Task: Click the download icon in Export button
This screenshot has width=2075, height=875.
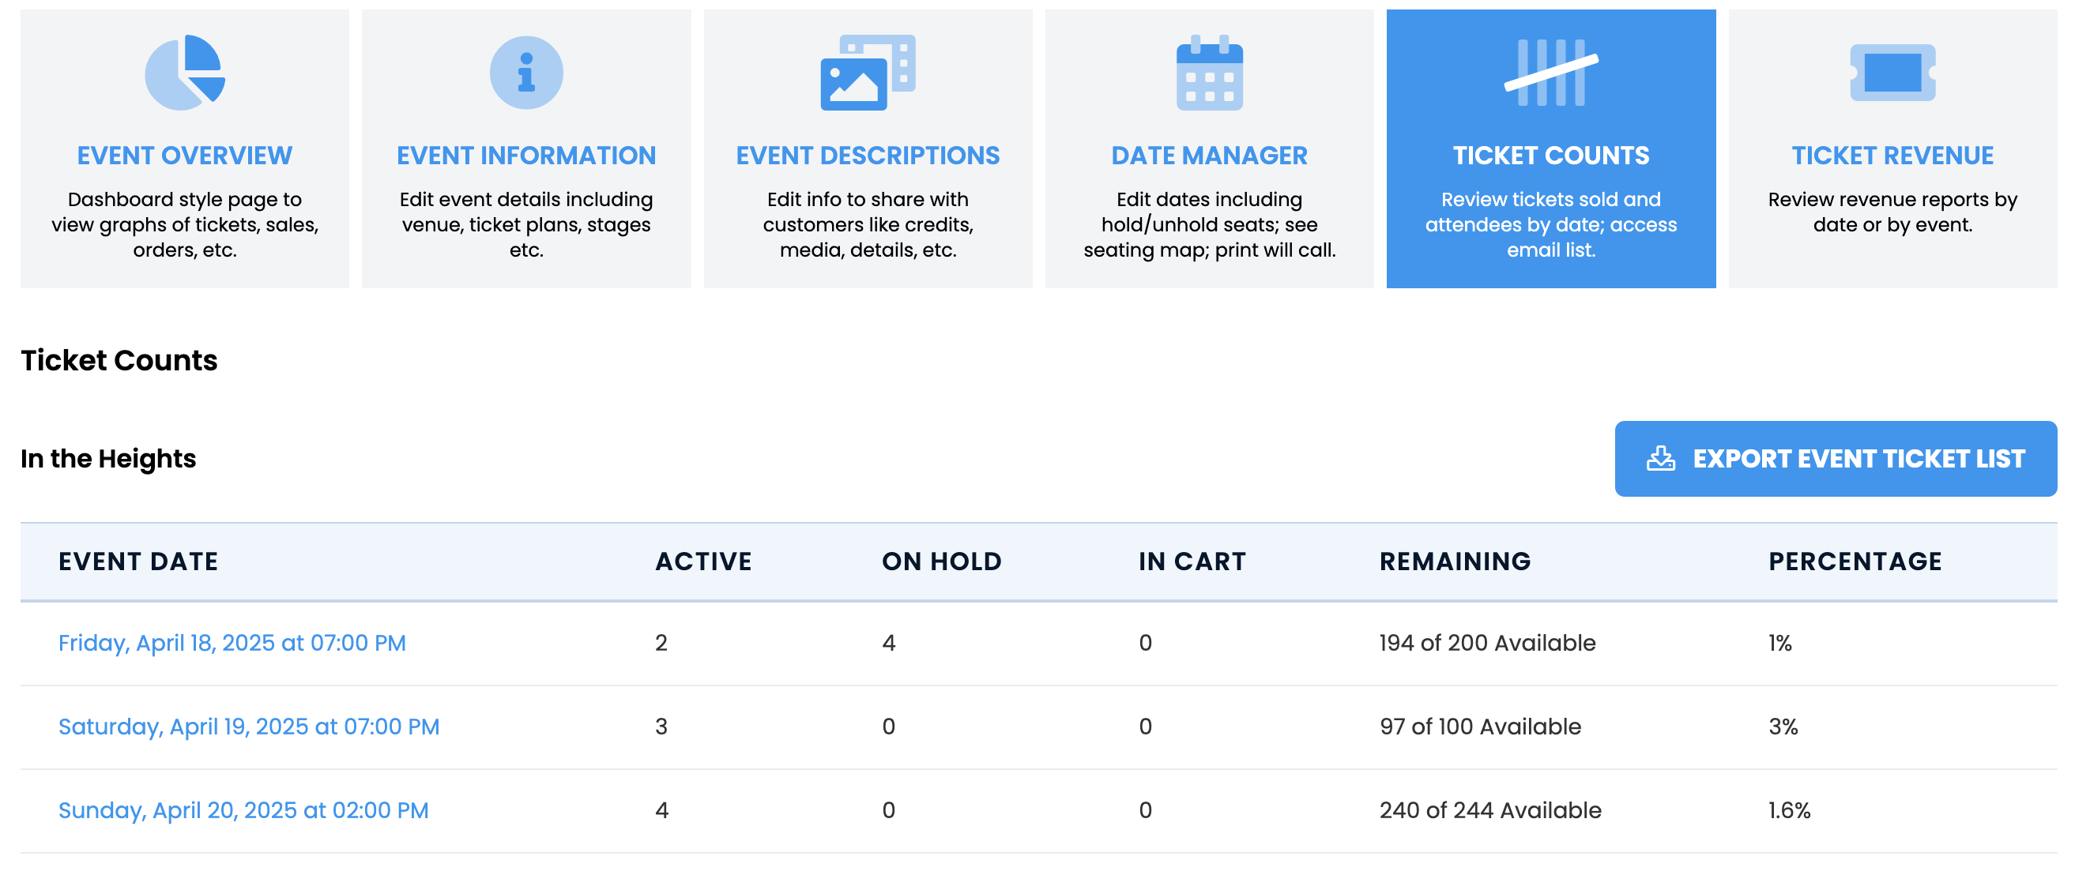Action: (1660, 459)
